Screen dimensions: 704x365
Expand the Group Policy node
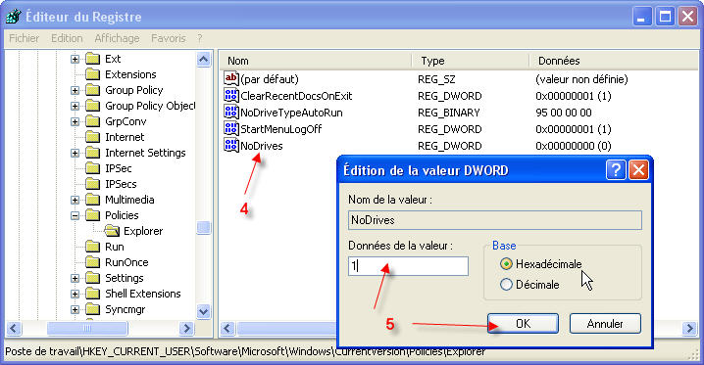point(75,90)
